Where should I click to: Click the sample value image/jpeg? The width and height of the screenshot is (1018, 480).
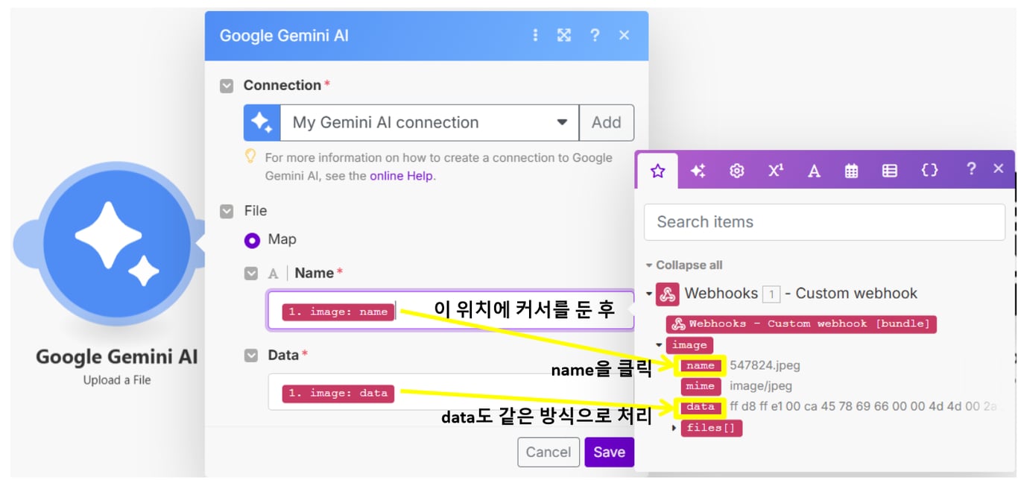click(x=761, y=386)
